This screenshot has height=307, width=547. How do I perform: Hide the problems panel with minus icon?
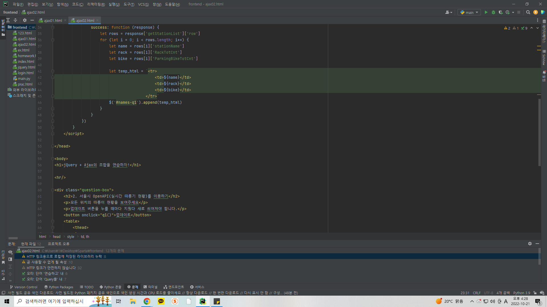click(537, 244)
